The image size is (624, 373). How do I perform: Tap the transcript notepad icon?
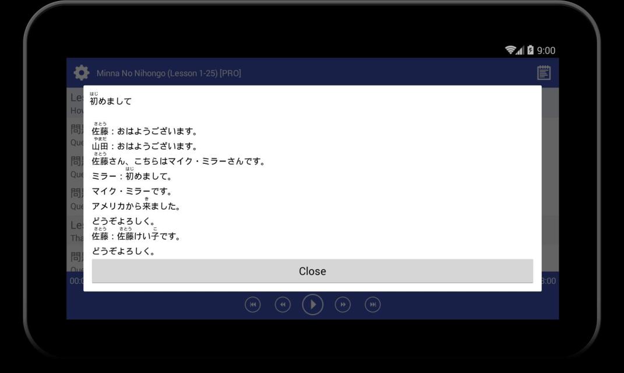[543, 73]
